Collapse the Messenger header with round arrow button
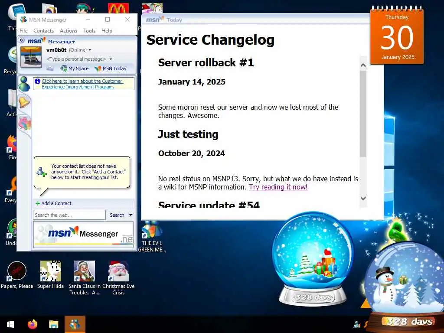The height and width of the screenshot is (333, 444). tap(21, 40)
